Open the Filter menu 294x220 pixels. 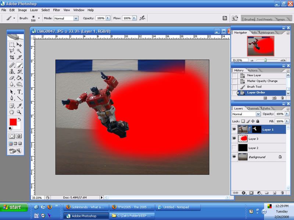click(x=57, y=10)
